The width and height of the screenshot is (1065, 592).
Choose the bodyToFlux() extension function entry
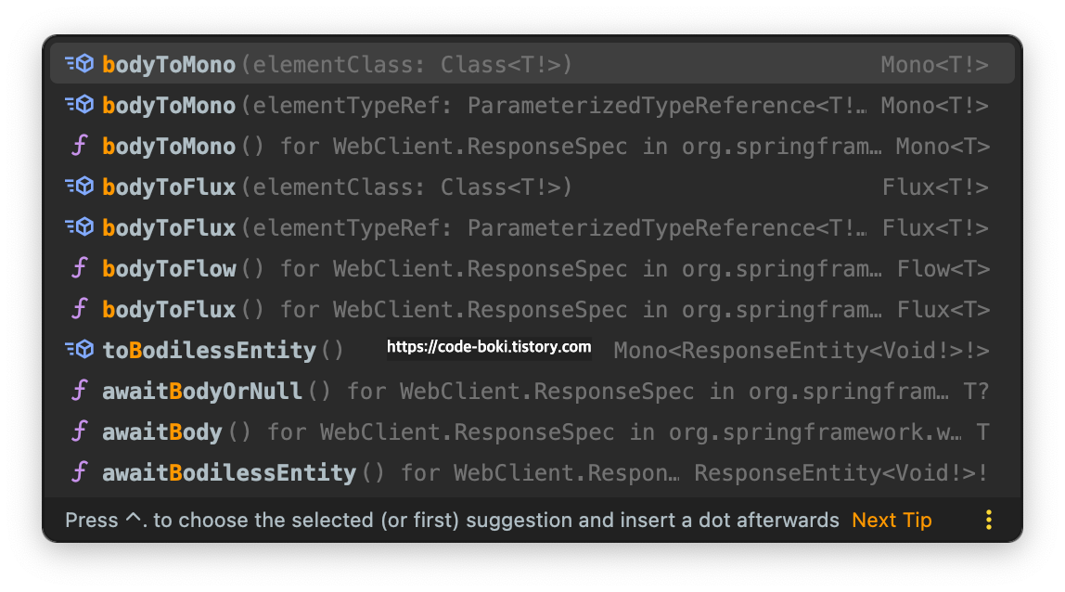point(532,309)
